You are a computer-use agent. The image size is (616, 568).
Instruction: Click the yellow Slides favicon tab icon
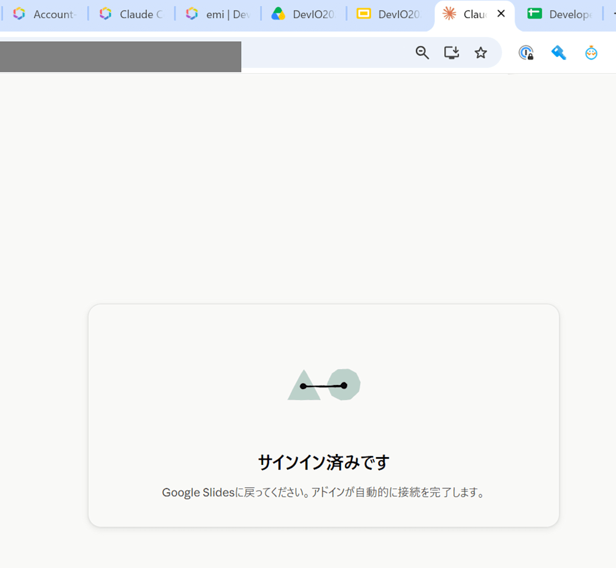click(363, 14)
